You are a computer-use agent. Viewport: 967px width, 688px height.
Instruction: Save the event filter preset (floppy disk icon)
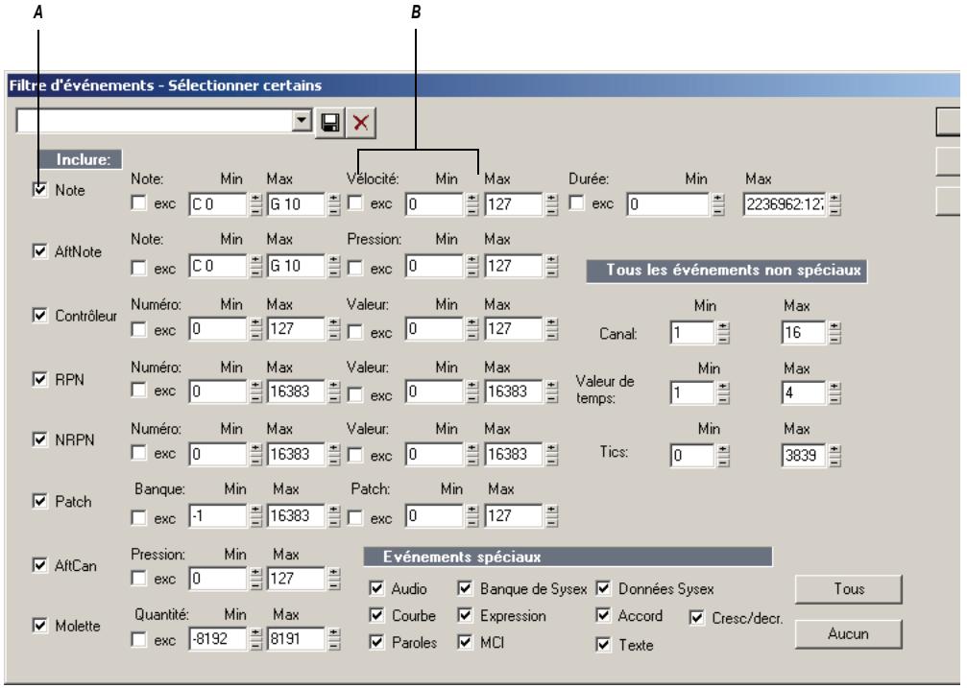330,123
